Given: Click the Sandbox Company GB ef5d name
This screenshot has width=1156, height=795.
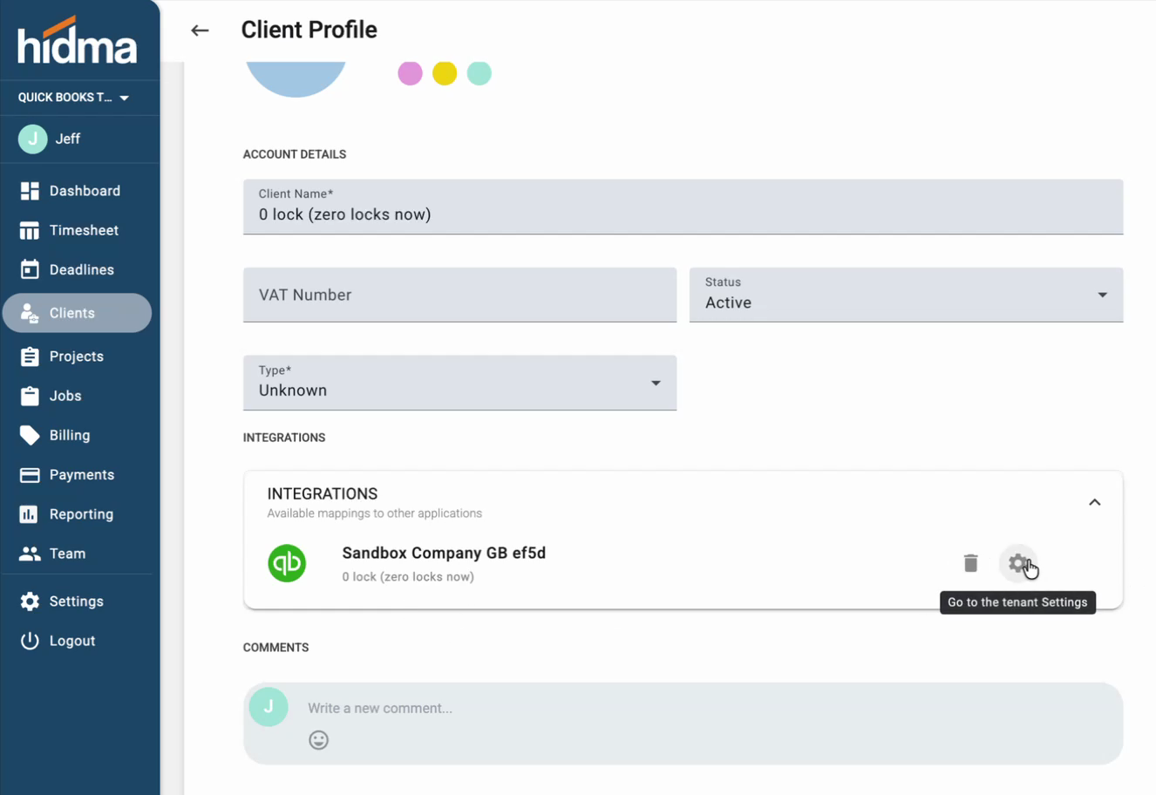Looking at the screenshot, I should [x=444, y=554].
